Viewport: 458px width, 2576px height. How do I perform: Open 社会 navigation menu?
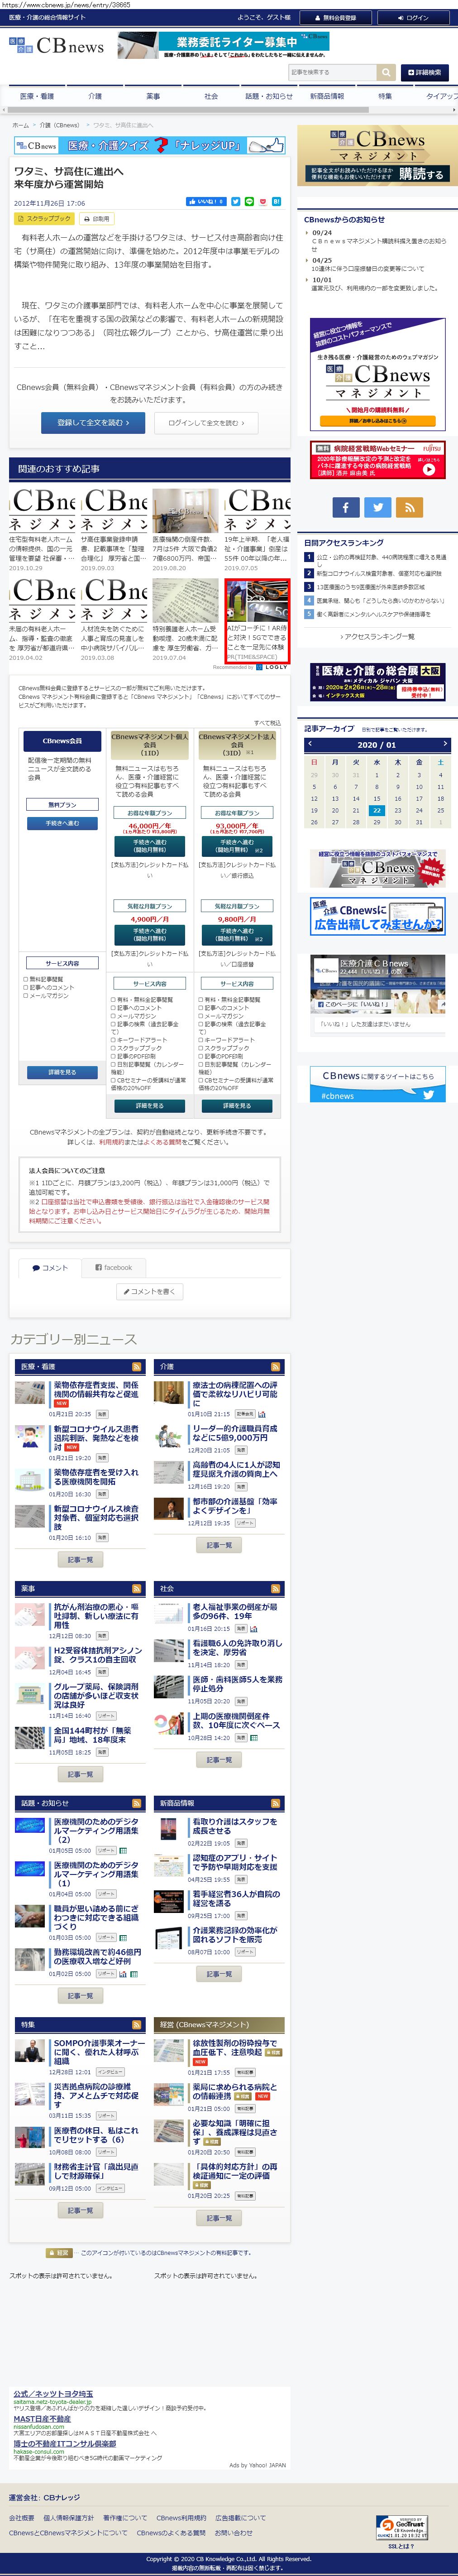click(211, 96)
